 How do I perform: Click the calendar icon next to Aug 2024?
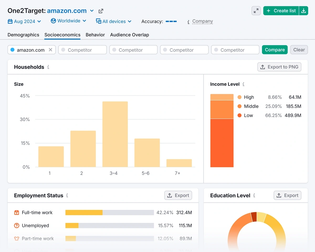point(10,22)
